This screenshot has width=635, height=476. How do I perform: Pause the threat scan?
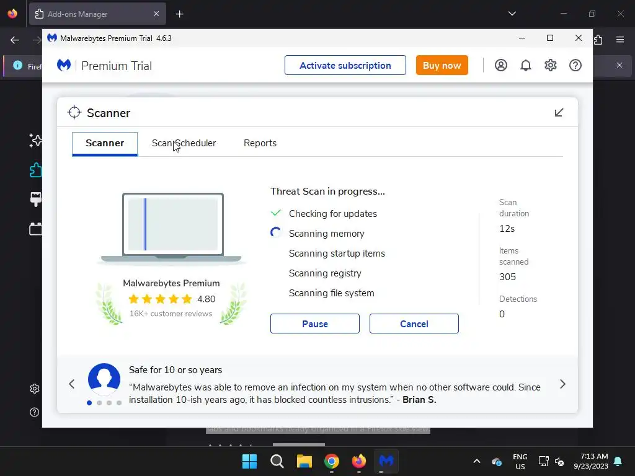(x=314, y=324)
